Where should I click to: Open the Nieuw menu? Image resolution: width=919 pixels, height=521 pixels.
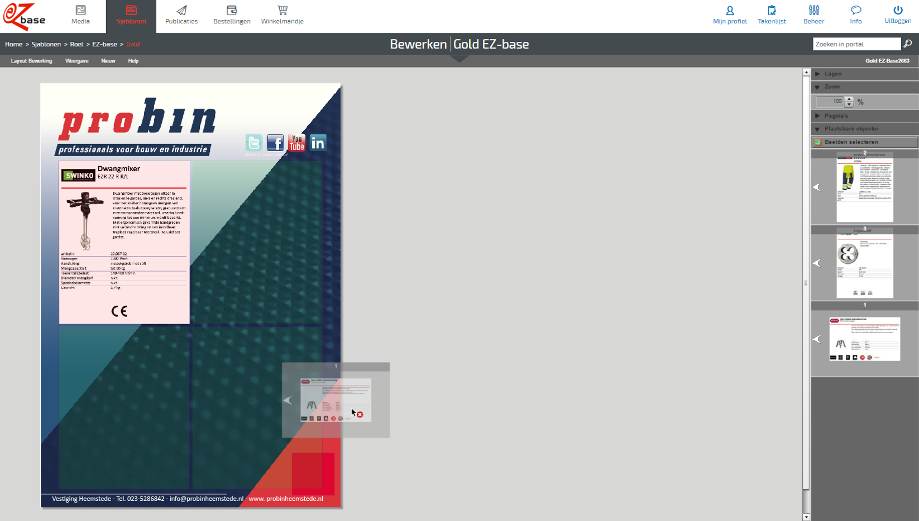click(108, 61)
